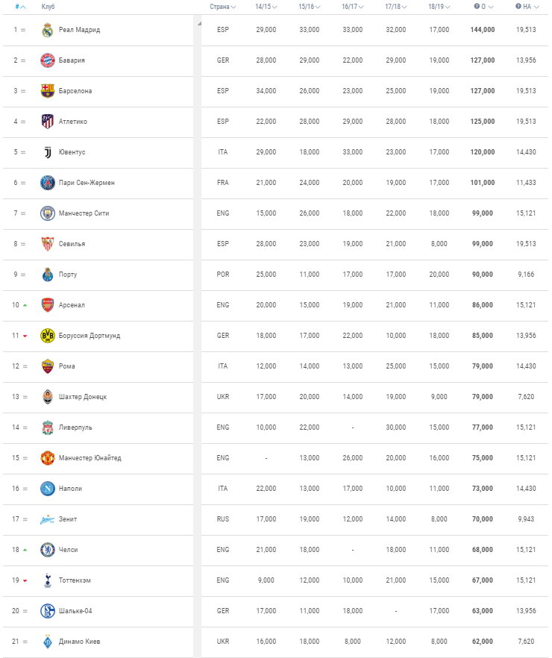The height and width of the screenshot is (658, 552).
Task: Click the Manchester City crest icon
Action: [48, 213]
